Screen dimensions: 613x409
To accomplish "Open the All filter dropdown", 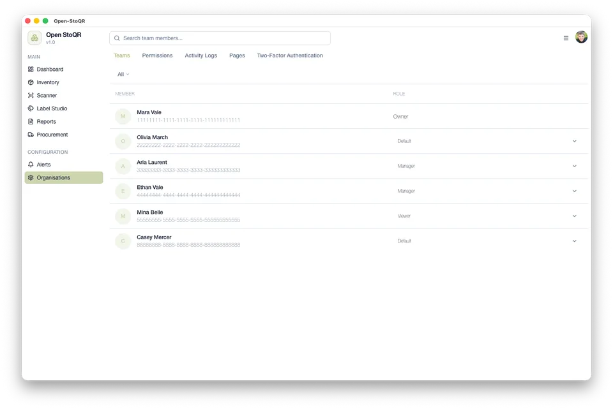I will pos(123,74).
